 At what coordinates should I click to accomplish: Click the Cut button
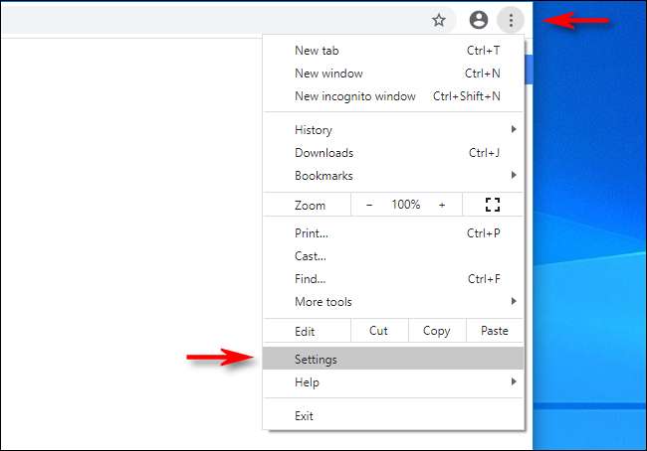point(379,331)
